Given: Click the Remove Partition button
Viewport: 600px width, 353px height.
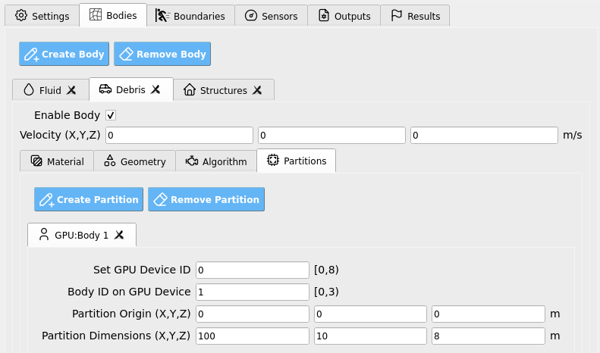Looking at the screenshot, I should 206,199.
